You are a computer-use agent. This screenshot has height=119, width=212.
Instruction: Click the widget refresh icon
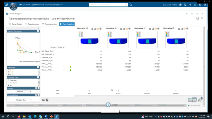coord(192,14)
